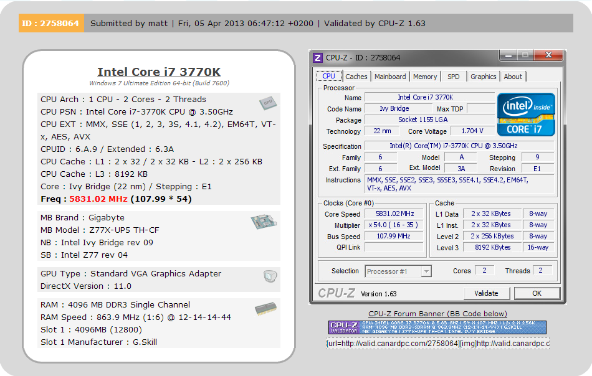
Task: Open the About tab
Action: tap(513, 77)
